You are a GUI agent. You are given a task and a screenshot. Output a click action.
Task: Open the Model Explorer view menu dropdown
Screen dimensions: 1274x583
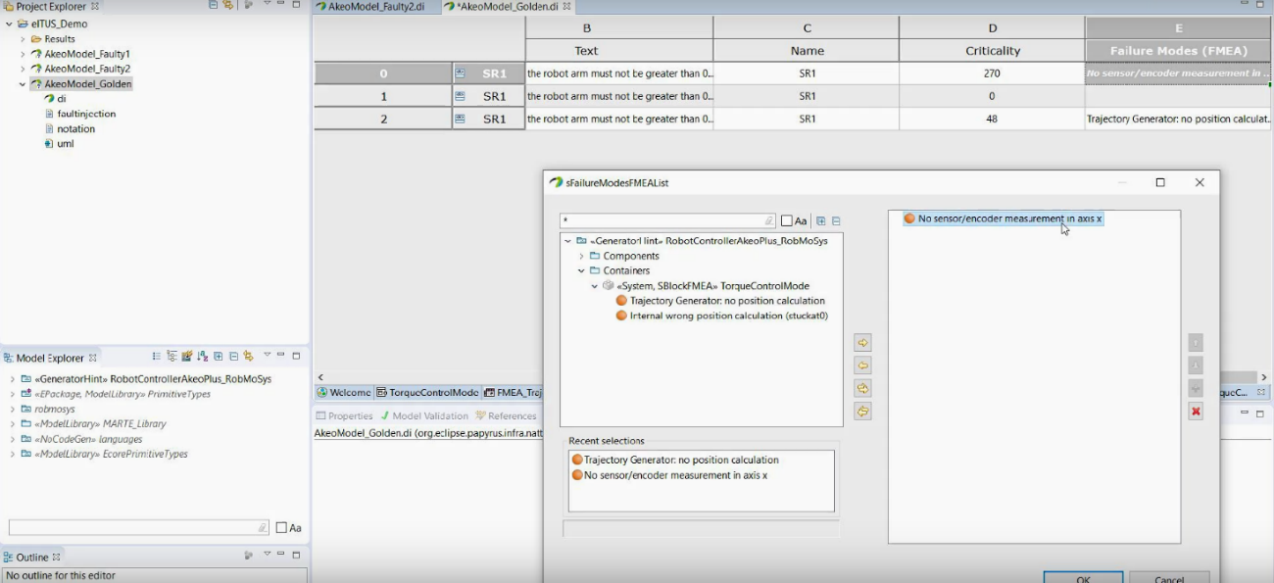pos(267,357)
